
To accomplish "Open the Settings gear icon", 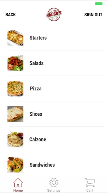I will point(54,183).
